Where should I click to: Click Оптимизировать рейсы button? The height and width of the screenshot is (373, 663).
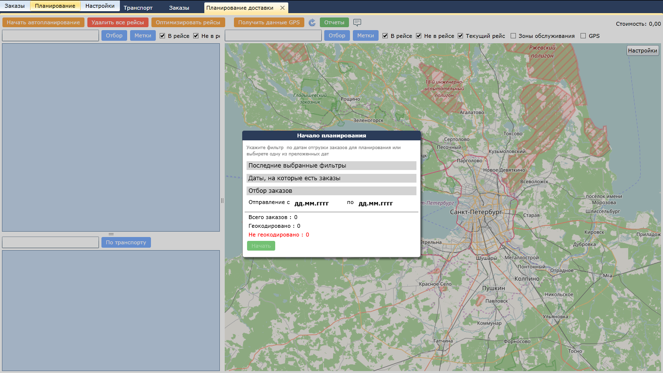[x=188, y=22]
